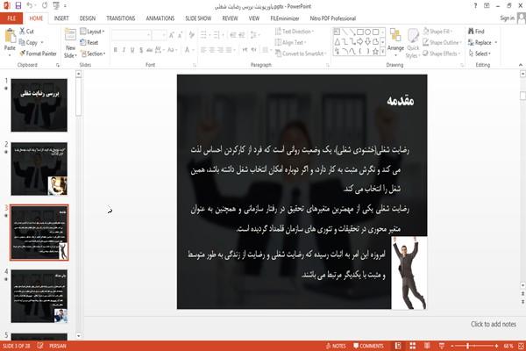Open Quick Styles gallery

coord(413,43)
